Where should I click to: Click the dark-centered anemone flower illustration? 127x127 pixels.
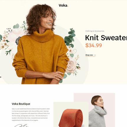pos(18,40)
